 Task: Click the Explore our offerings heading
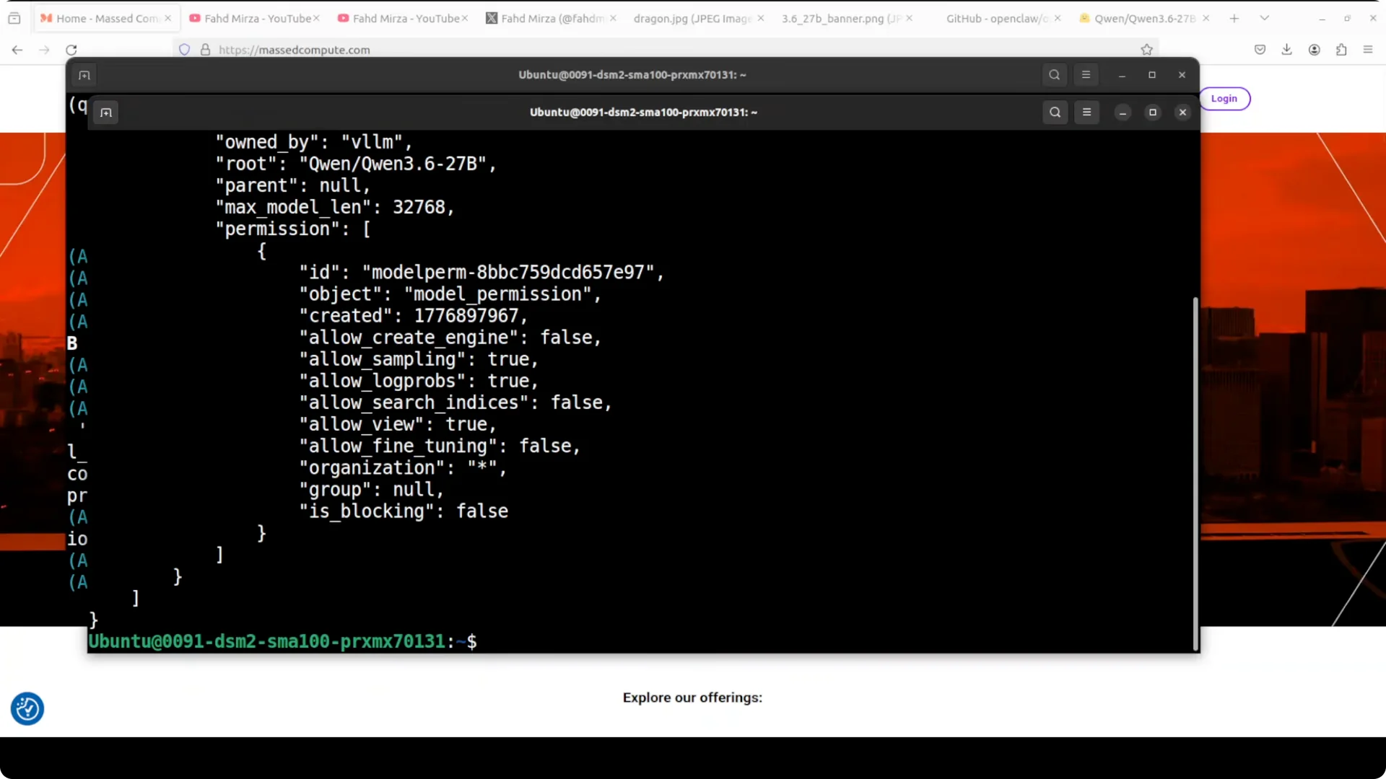[692, 697]
